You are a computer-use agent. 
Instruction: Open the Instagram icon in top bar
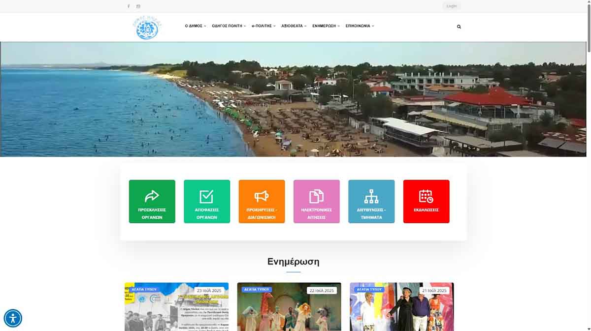coord(138,6)
